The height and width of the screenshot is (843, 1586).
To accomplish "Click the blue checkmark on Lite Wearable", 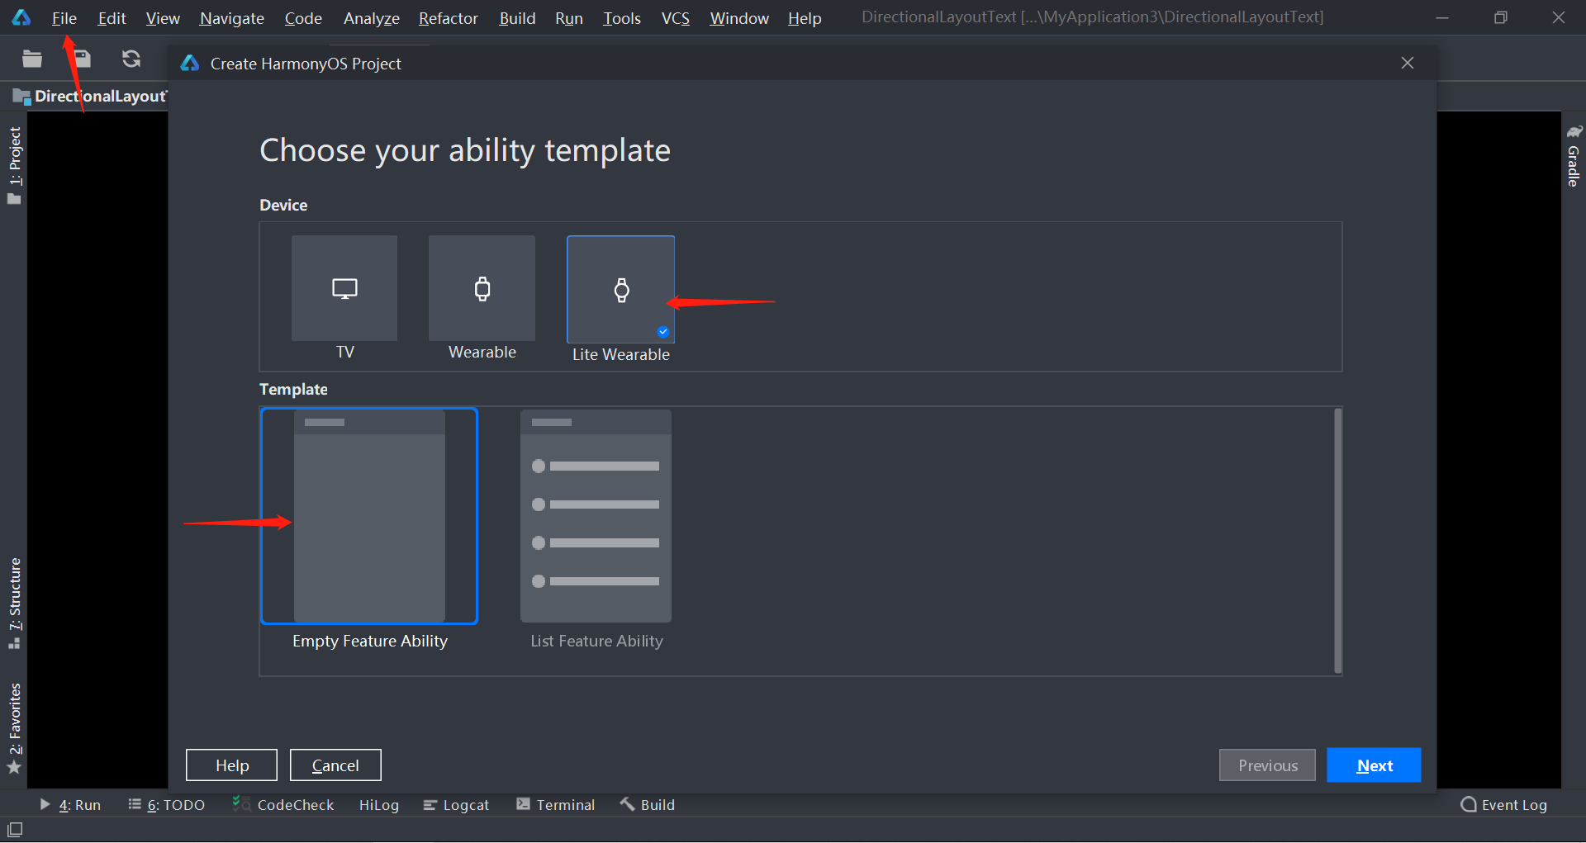I will coord(663,331).
